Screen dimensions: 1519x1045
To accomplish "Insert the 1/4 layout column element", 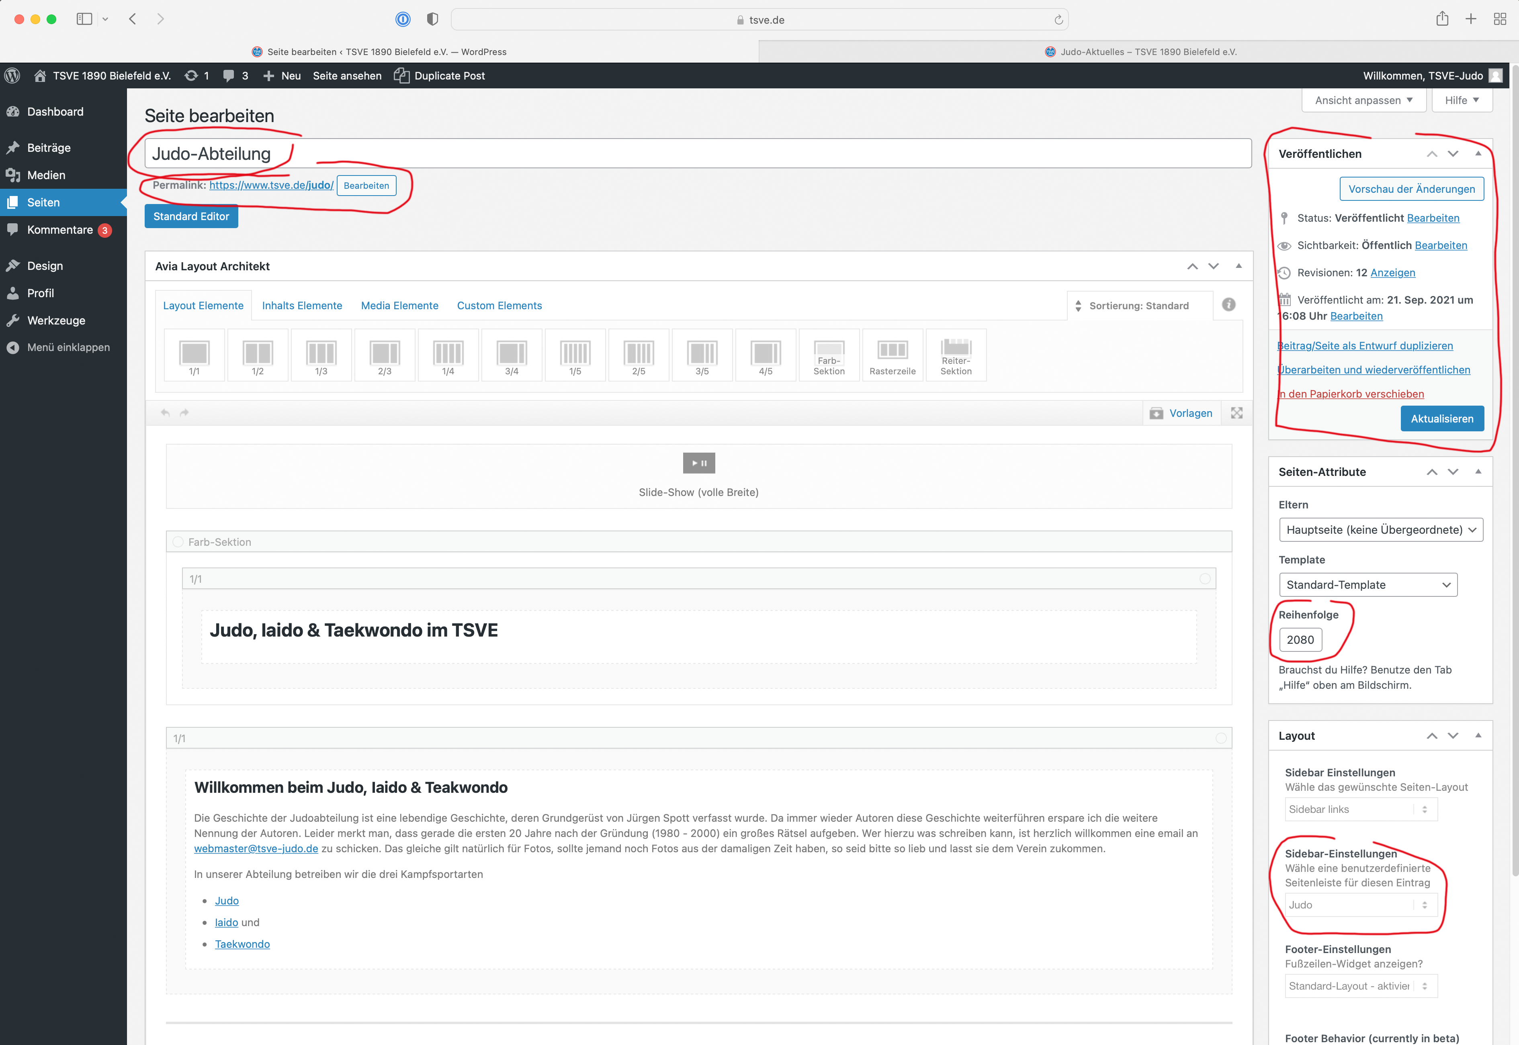I will pyautogui.click(x=448, y=355).
